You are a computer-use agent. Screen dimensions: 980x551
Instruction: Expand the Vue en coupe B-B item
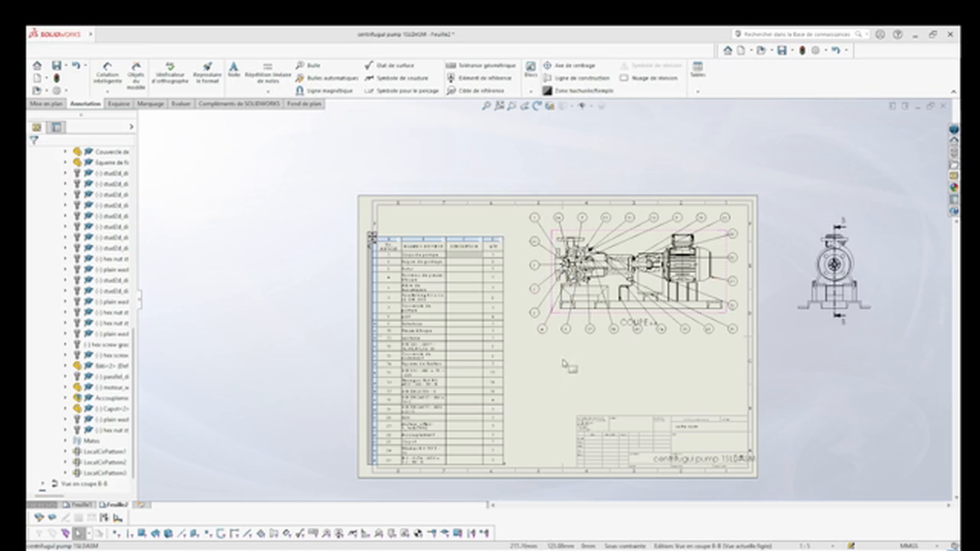44,484
